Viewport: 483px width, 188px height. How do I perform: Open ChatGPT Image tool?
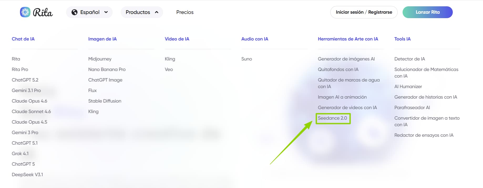pyautogui.click(x=105, y=80)
